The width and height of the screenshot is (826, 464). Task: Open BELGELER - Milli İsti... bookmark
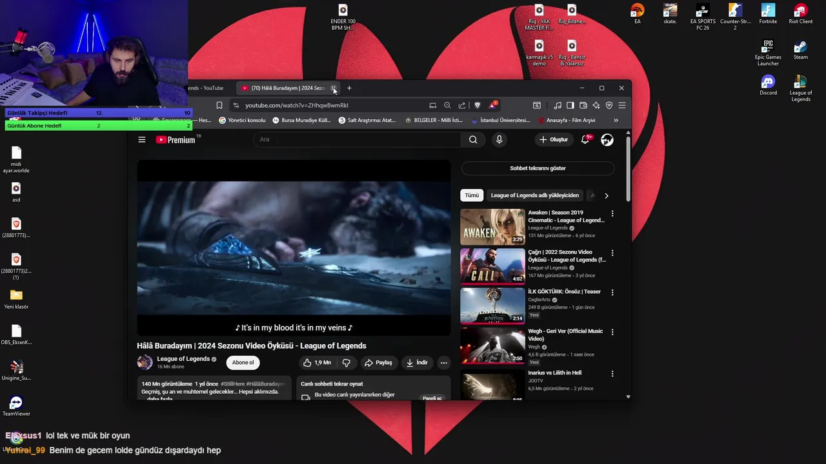click(434, 121)
